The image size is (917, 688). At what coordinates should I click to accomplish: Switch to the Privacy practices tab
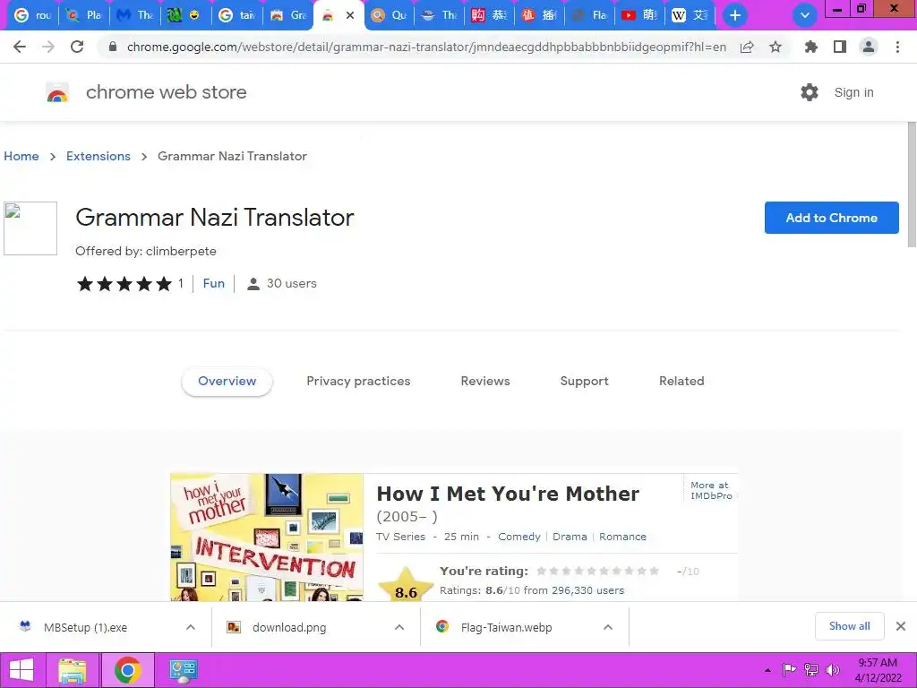tap(358, 381)
